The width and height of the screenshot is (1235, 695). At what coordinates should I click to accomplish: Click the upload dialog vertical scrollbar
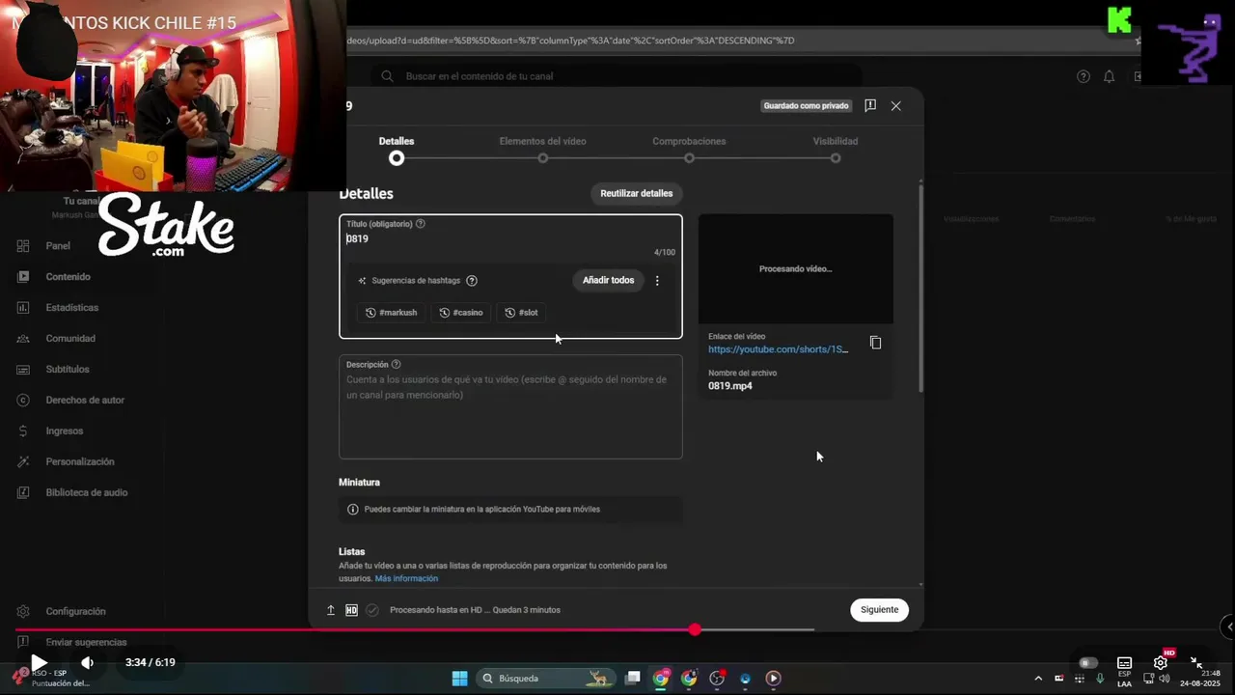(x=920, y=290)
